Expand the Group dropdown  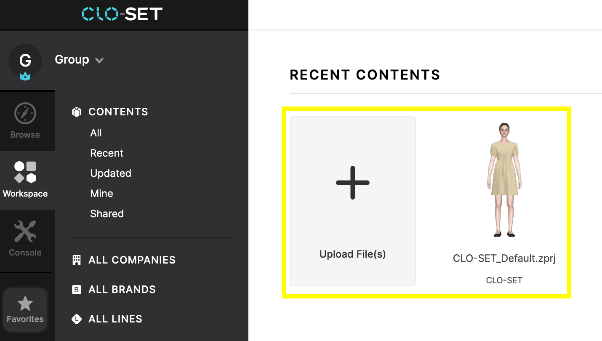pos(99,60)
